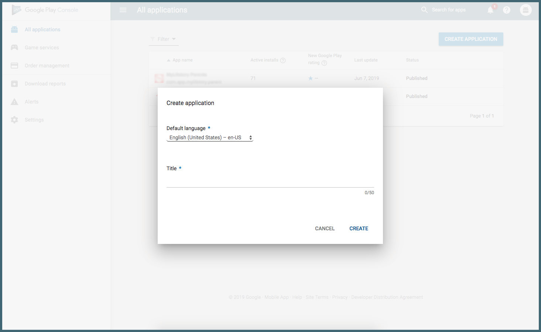The width and height of the screenshot is (541, 332).
Task: Cancel the Create application dialog
Action: click(325, 228)
